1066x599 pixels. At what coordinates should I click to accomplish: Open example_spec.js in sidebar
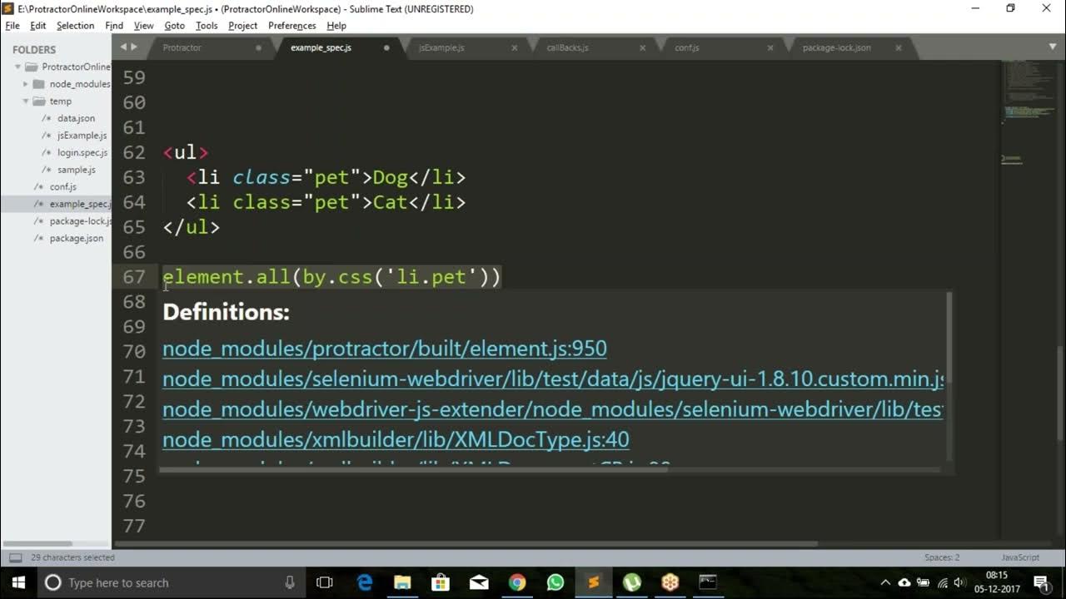point(80,204)
